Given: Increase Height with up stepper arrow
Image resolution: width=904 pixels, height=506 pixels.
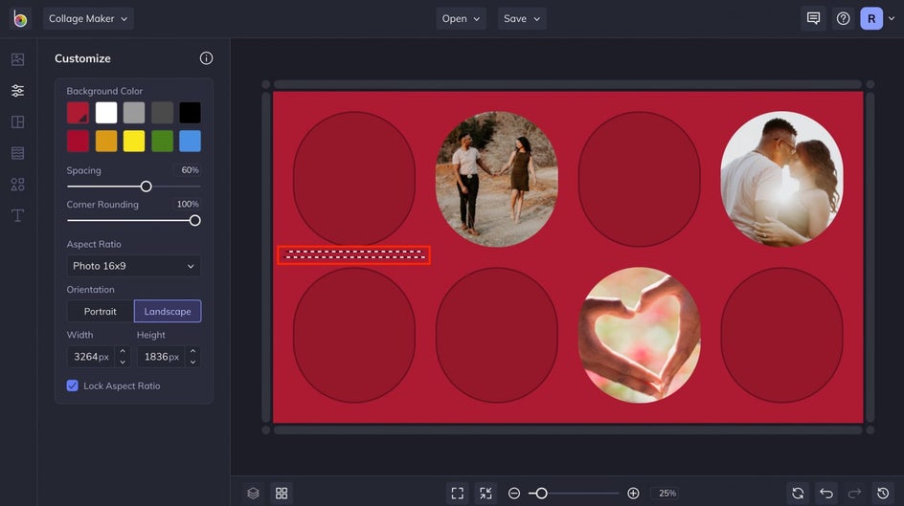Looking at the screenshot, I should tap(192, 351).
